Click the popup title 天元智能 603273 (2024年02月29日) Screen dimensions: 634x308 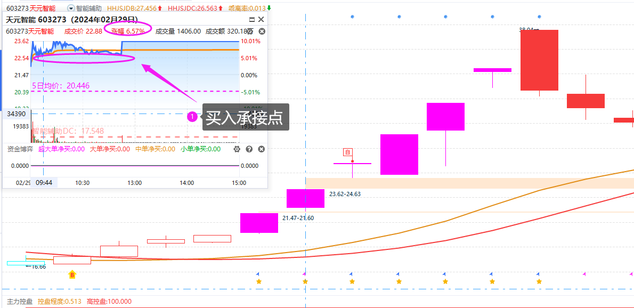[x=71, y=19]
